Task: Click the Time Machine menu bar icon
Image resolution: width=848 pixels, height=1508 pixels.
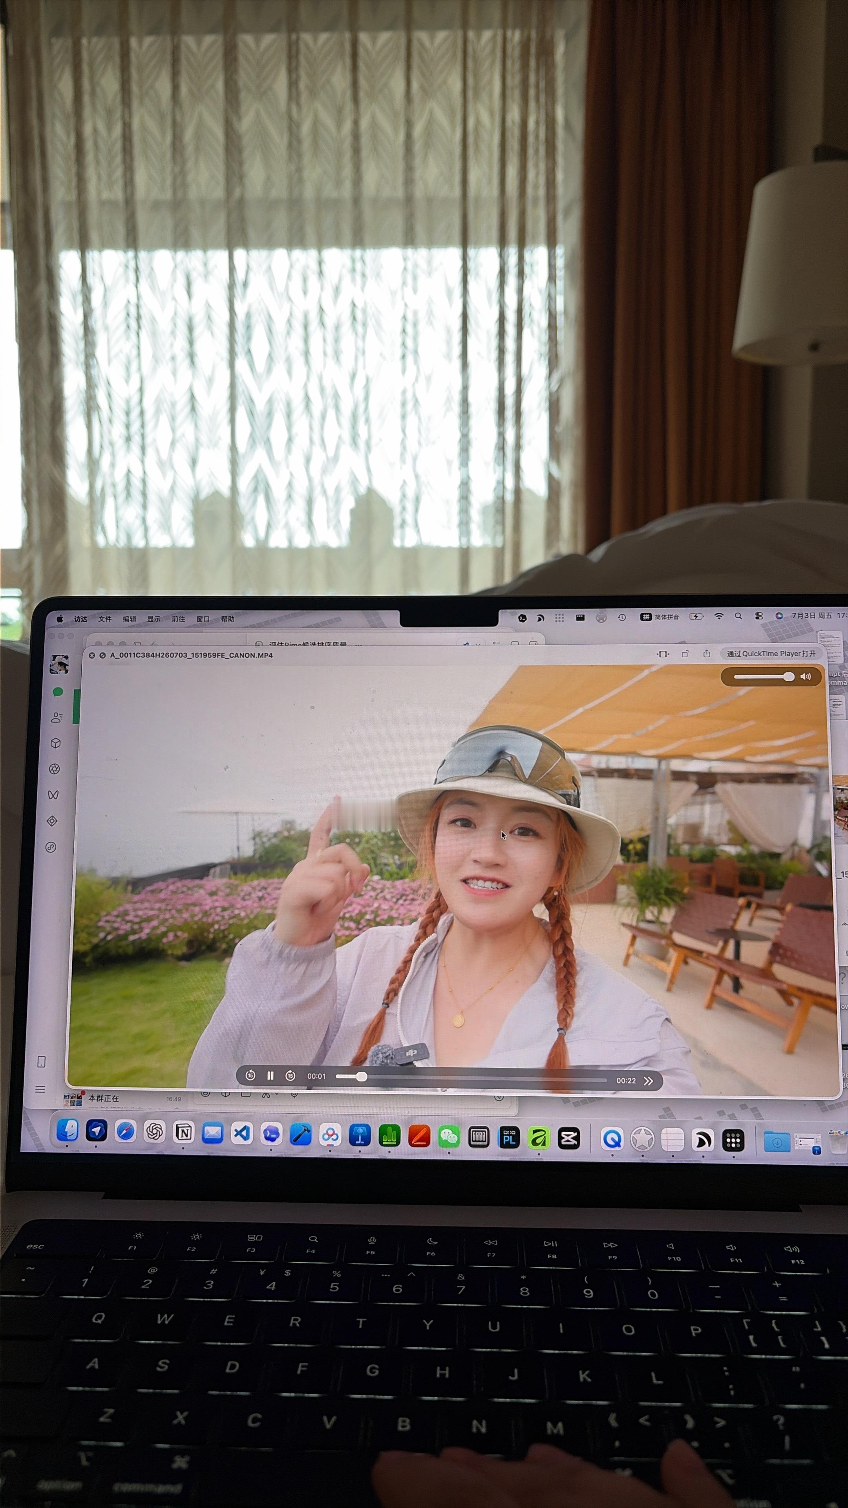Action: point(622,618)
